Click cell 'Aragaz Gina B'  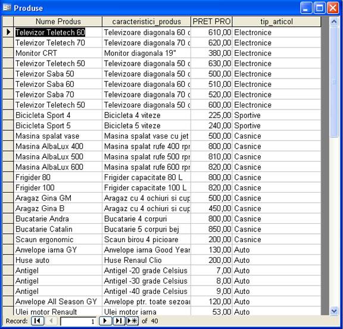58,208
